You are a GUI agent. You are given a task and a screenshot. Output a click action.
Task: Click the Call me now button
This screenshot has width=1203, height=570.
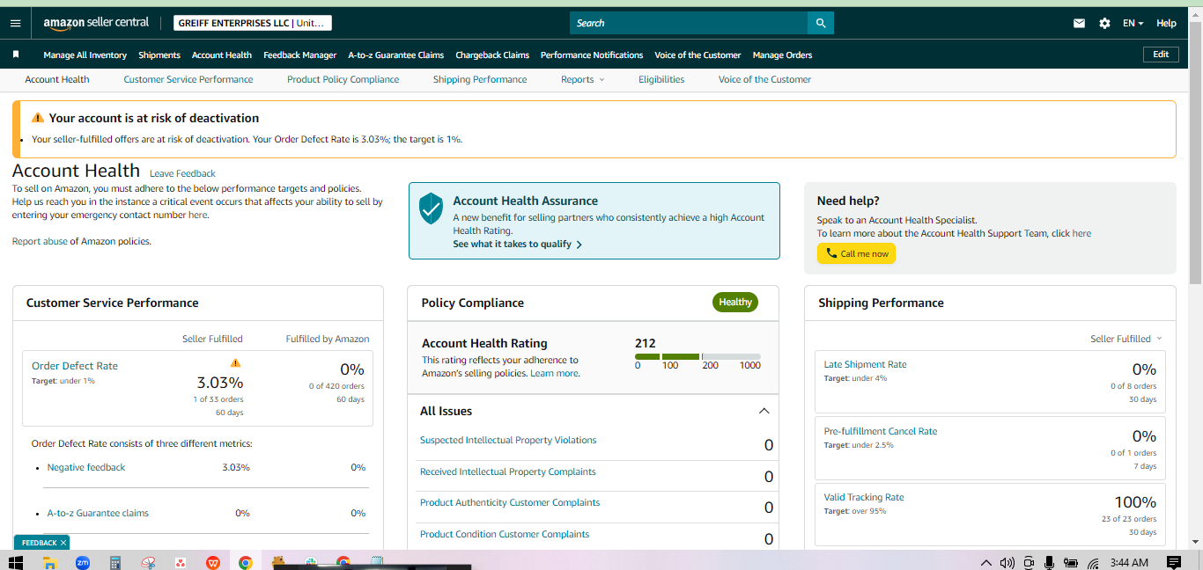(856, 253)
